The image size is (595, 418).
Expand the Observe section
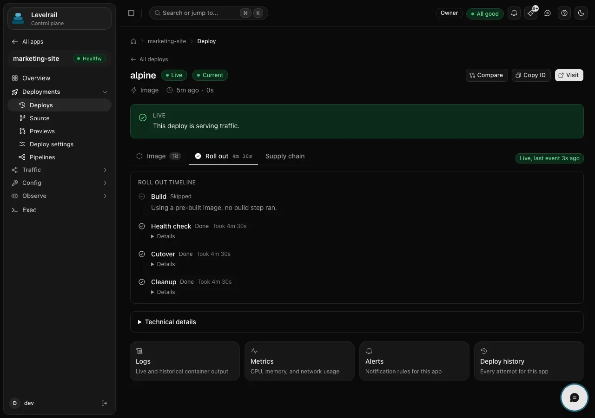59,196
